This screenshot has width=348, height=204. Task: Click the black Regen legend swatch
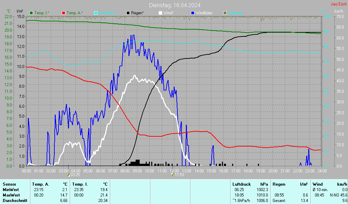pos(128,13)
